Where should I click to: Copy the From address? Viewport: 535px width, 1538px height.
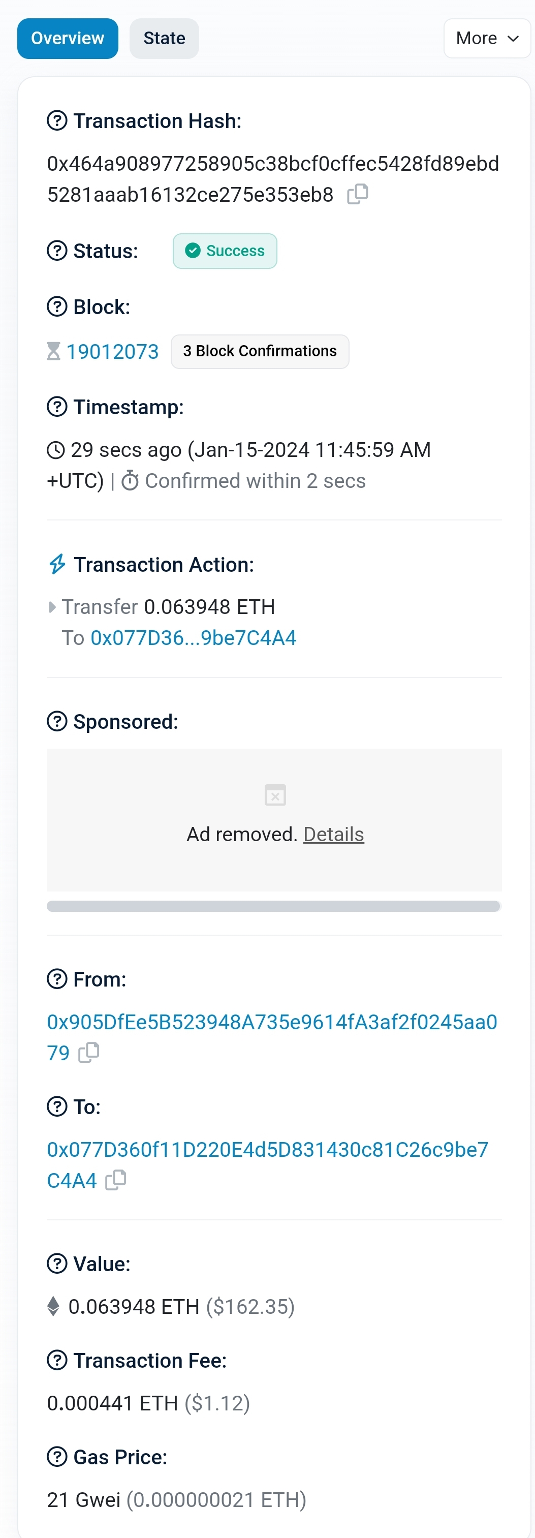(89, 1052)
